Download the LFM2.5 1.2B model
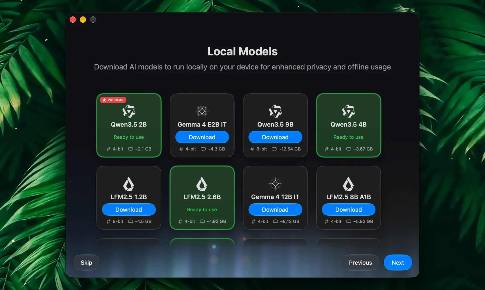485x290 pixels. tap(129, 209)
